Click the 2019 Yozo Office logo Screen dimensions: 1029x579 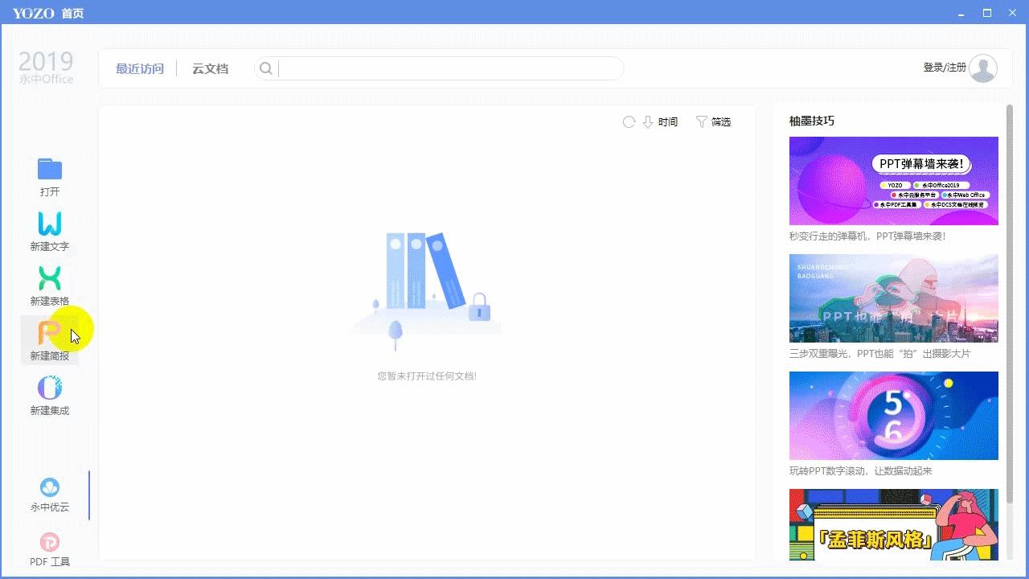[x=46, y=68]
